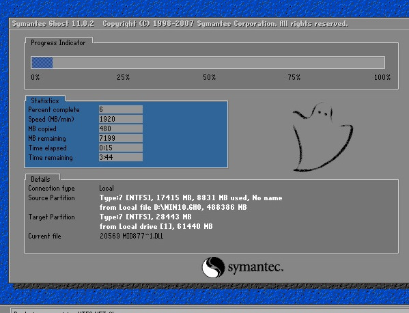The image size is (409, 313).
Task: Click the Percent complete value 6
Action: point(120,109)
